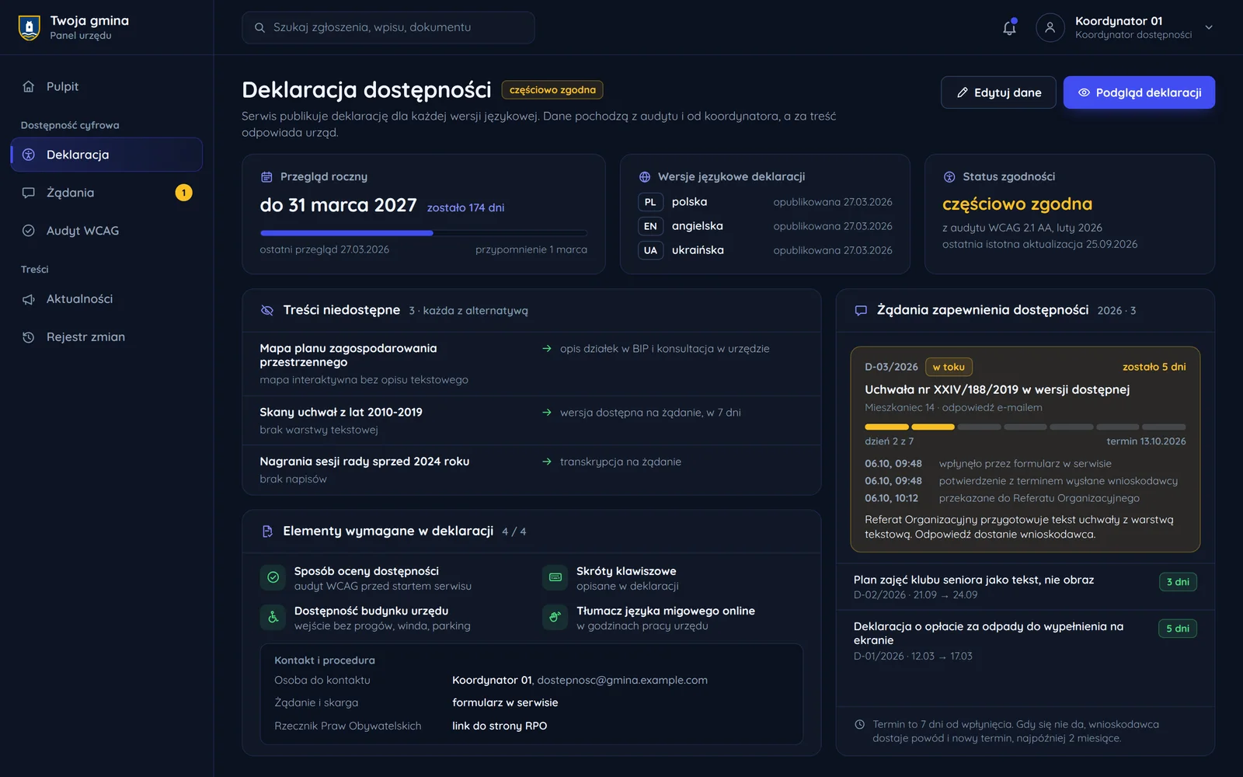Select the PL language badge
The image size is (1243, 777).
click(650, 202)
